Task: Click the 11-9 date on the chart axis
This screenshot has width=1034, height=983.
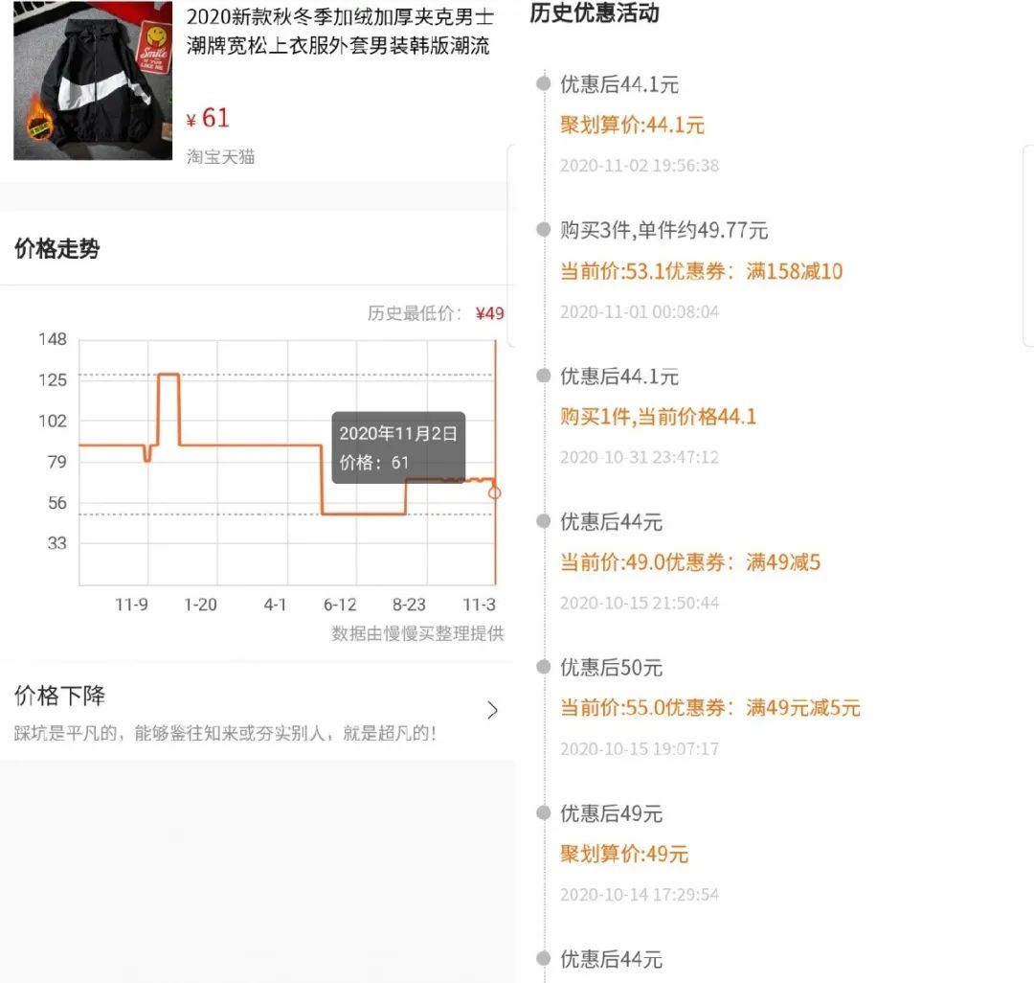Action: pyautogui.click(x=131, y=605)
